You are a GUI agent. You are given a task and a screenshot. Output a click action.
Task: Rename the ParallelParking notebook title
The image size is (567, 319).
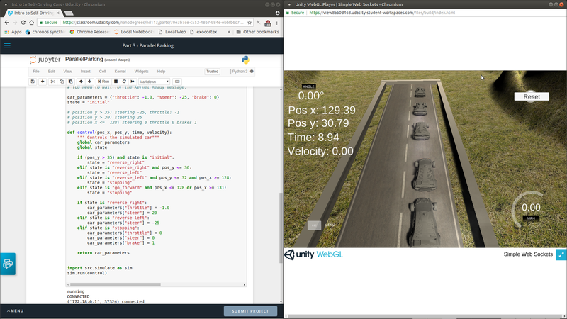84,59
